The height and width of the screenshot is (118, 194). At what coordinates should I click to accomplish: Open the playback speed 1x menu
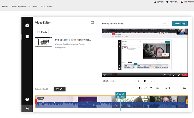[169, 75]
